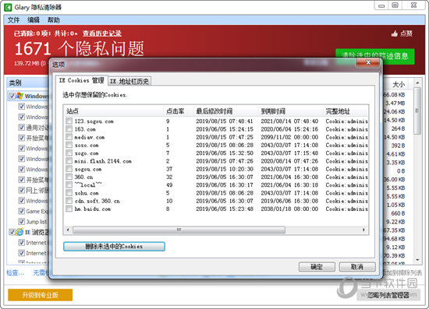Close the options dialog with X

(x=368, y=63)
